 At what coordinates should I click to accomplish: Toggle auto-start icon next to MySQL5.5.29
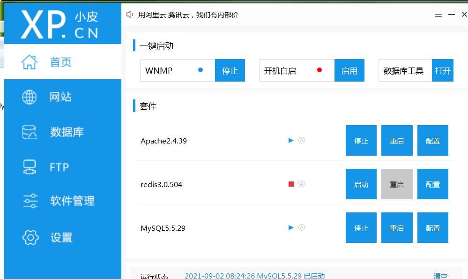point(302,227)
